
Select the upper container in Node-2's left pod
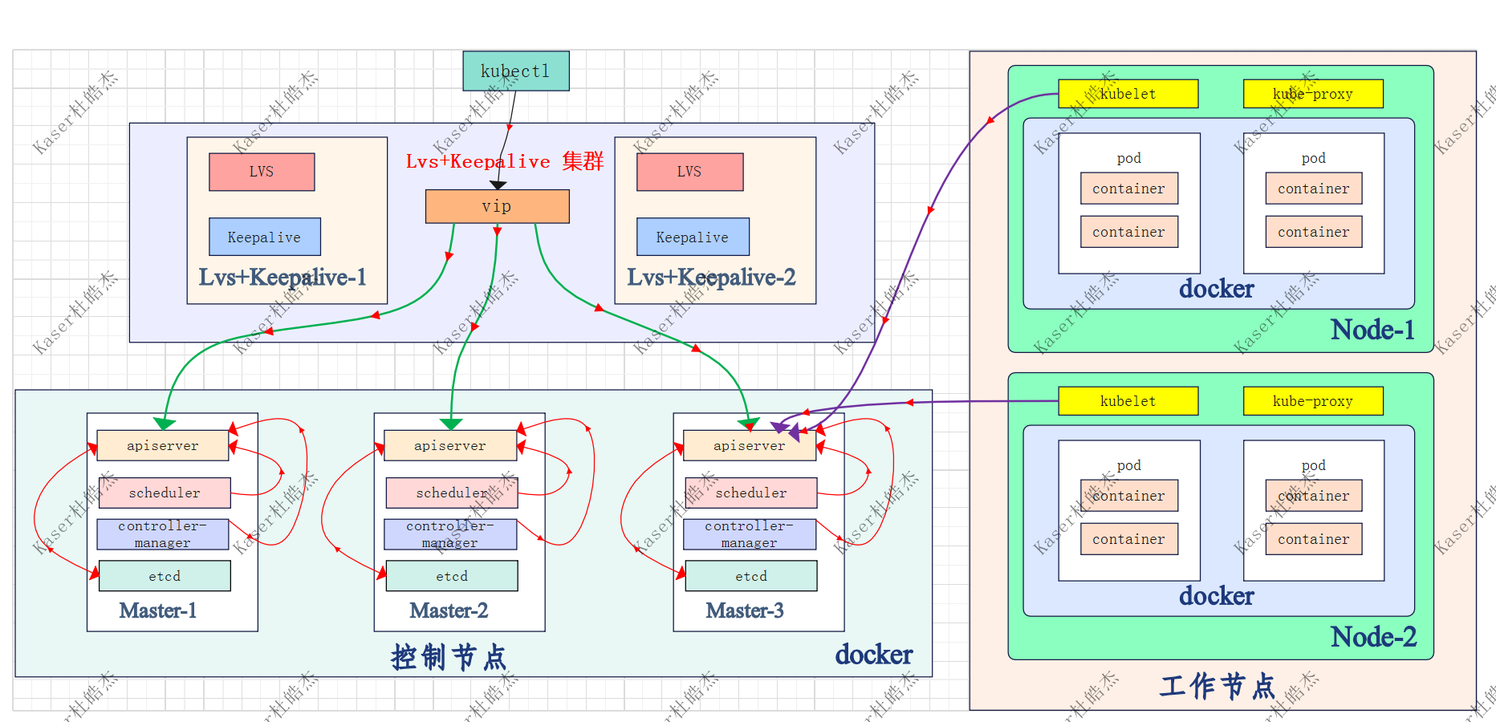[1129, 496]
